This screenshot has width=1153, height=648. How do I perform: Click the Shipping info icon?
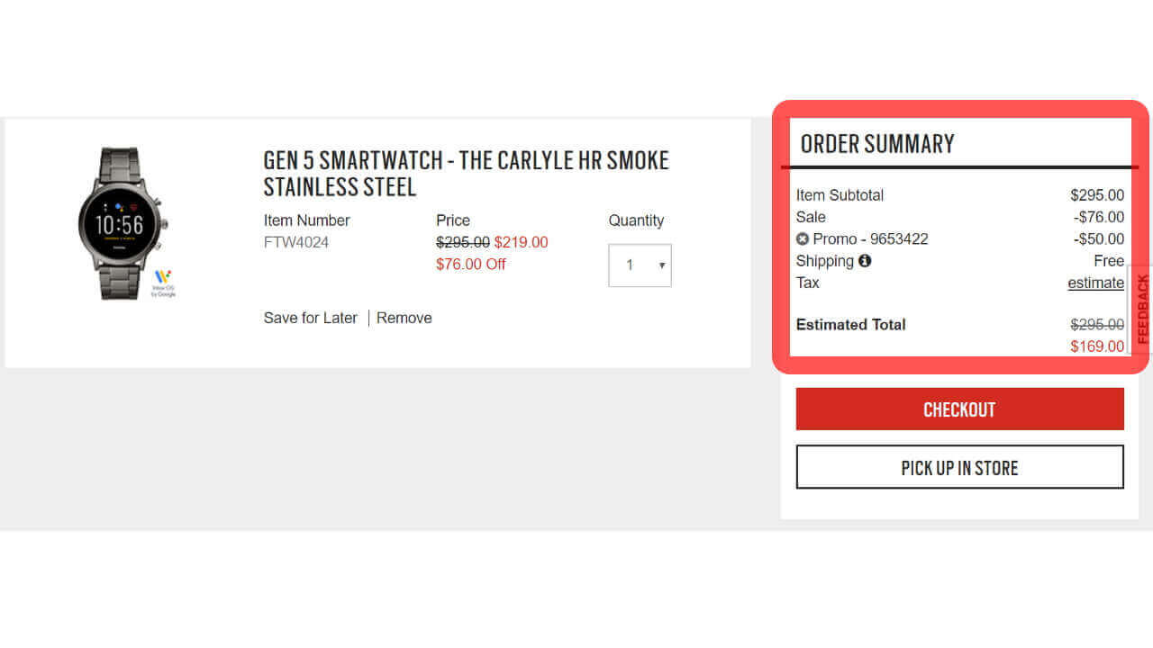click(865, 261)
